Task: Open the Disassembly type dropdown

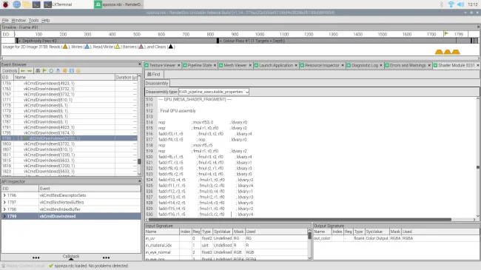Action: click(x=214, y=92)
